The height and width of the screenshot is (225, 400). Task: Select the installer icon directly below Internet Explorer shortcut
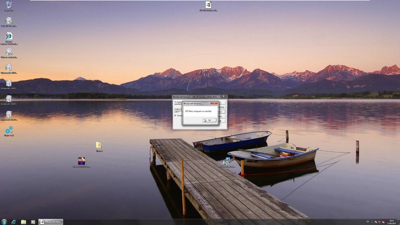pyautogui.click(x=9, y=53)
